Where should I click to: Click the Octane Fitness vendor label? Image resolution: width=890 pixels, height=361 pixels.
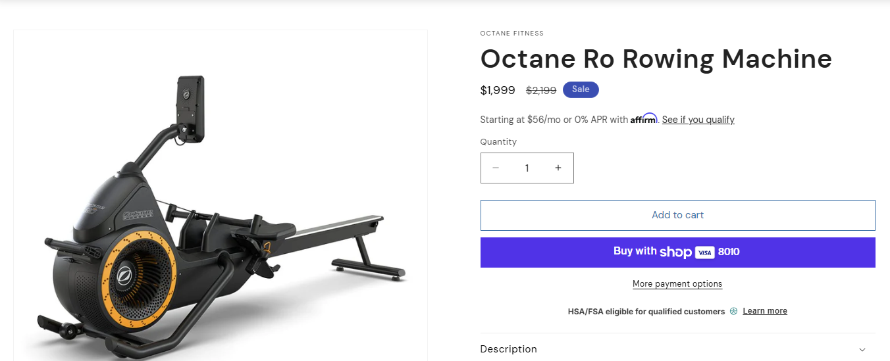(x=511, y=34)
